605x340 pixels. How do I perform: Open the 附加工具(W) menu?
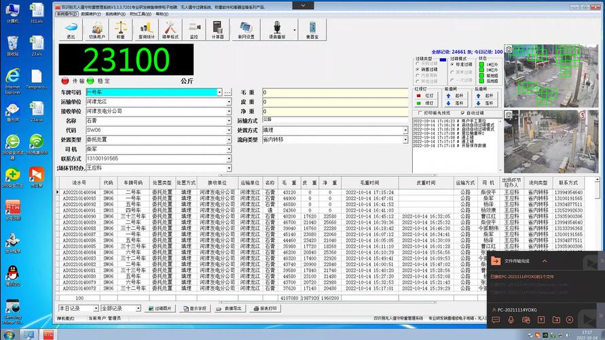(140, 14)
